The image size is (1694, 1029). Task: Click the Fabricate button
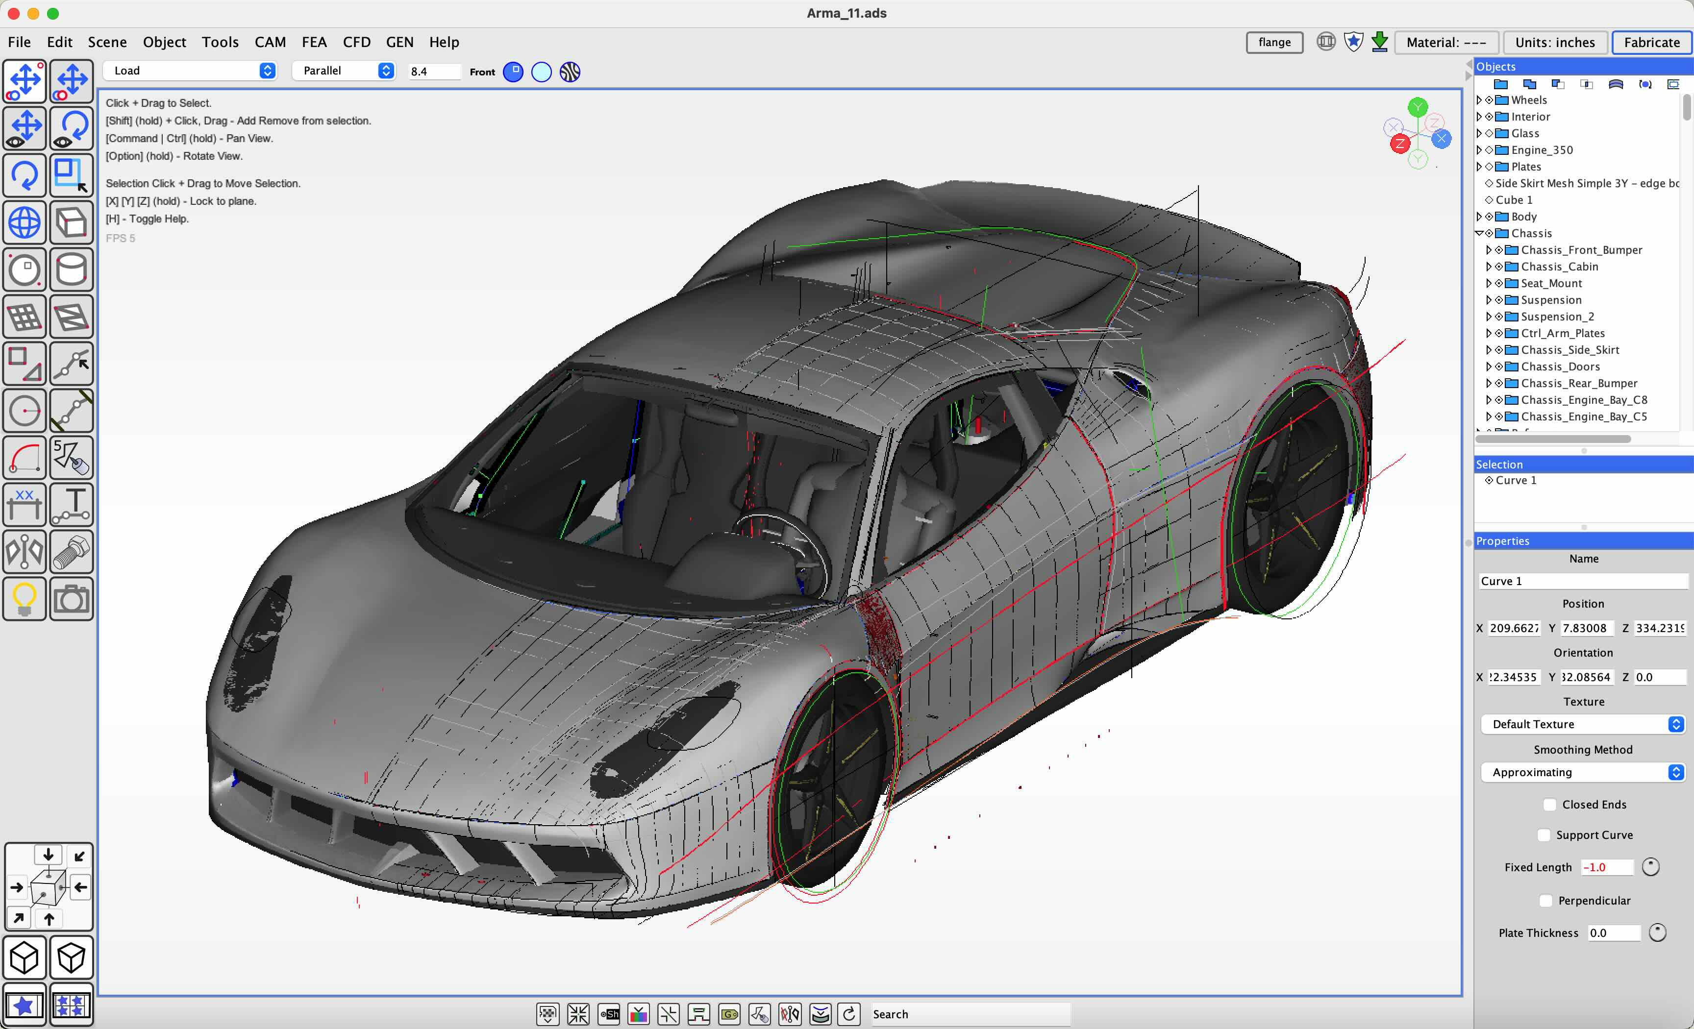coord(1651,42)
